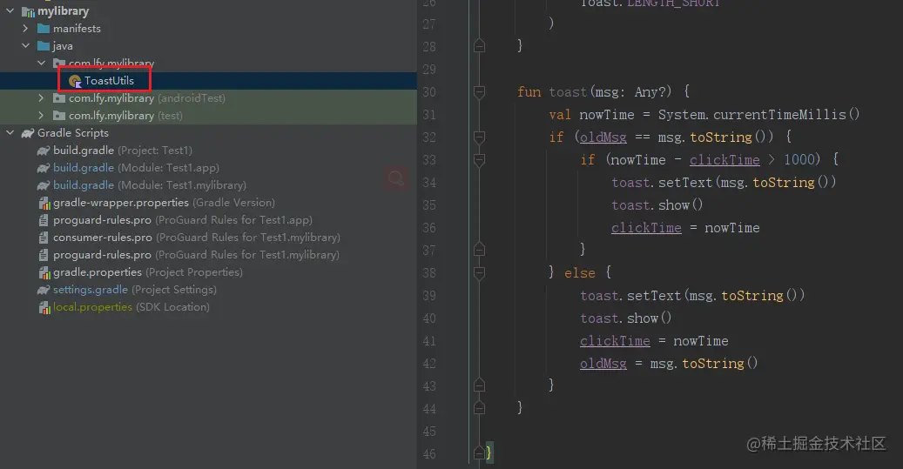
Task: Click fold end marker at line 28
Action: pos(479,46)
